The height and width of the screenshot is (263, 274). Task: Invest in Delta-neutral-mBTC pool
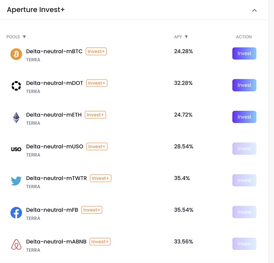(244, 53)
